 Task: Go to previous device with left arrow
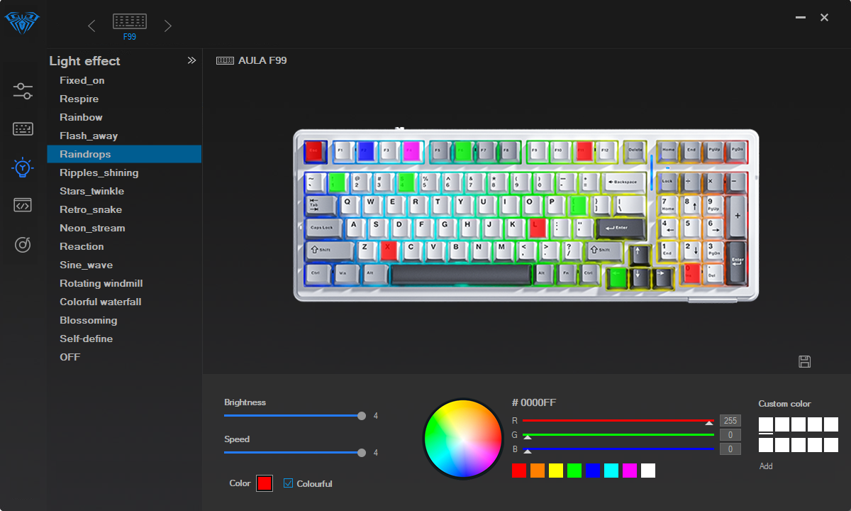point(91,26)
